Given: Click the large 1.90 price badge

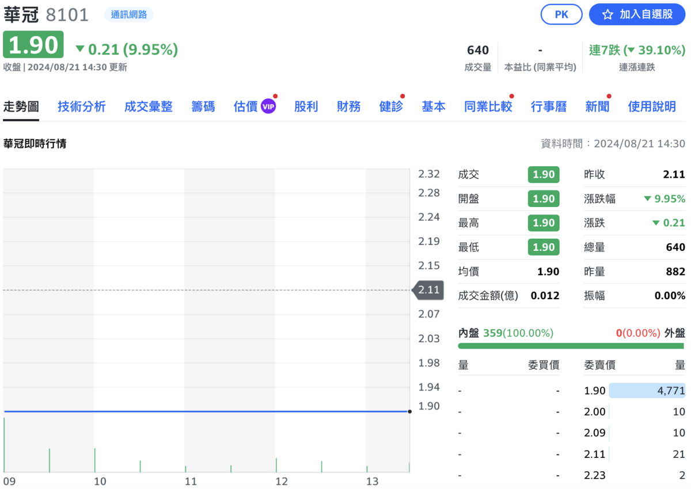Looking at the screenshot, I should [x=33, y=45].
